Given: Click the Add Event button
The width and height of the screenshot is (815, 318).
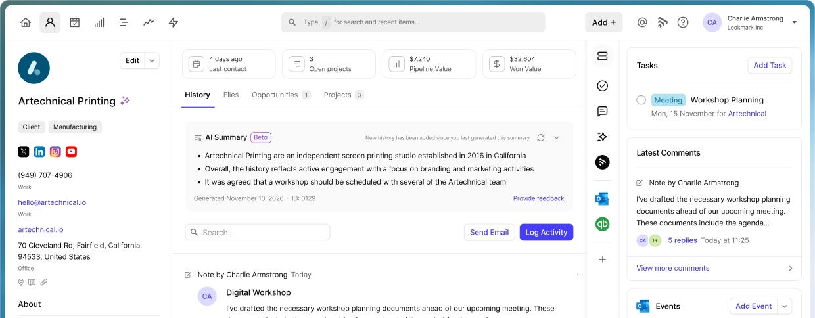Looking at the screenshot, I should click(754, 306).
